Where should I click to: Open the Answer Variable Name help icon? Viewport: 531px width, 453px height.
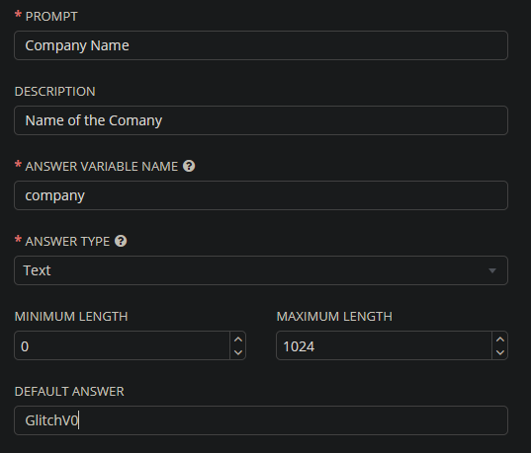tap(189, 166)
